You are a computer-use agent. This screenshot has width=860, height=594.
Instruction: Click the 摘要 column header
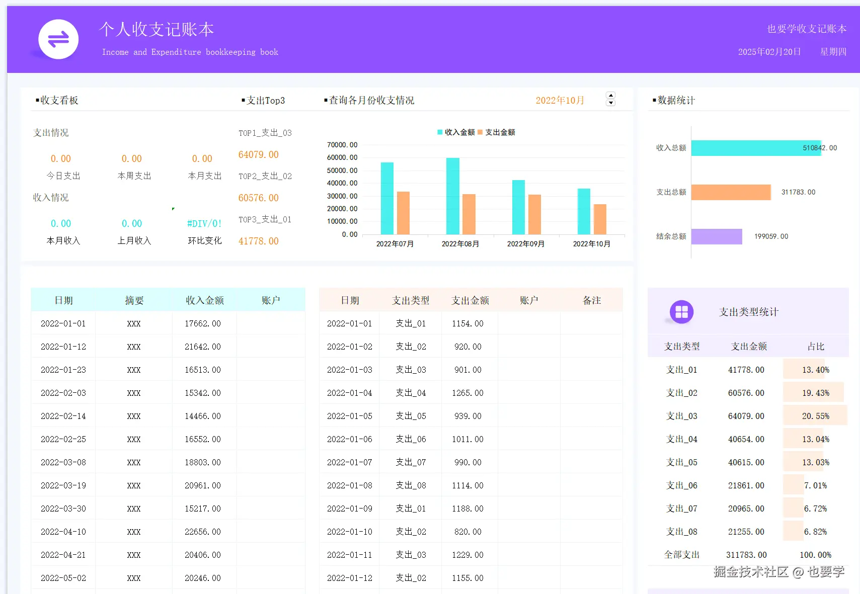point(134,300)
